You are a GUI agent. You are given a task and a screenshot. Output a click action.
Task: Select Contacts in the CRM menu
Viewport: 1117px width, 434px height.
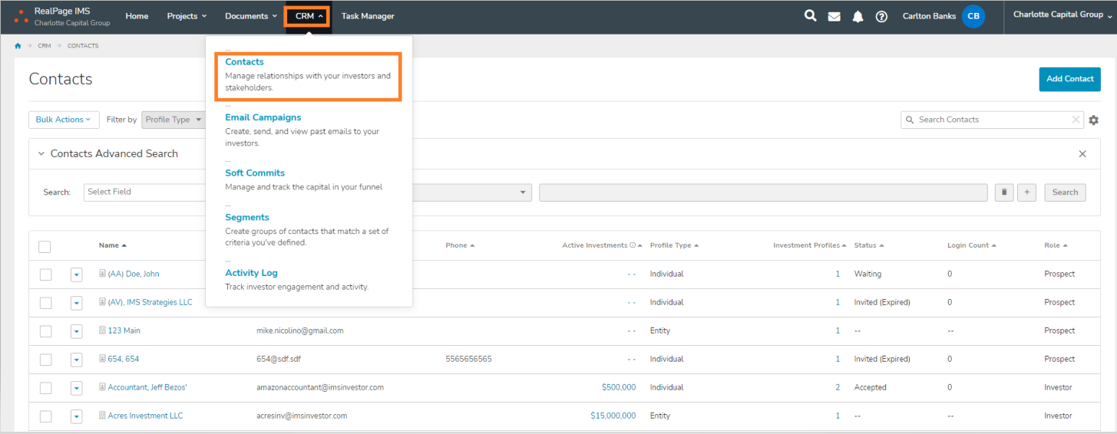click(244, 61)
